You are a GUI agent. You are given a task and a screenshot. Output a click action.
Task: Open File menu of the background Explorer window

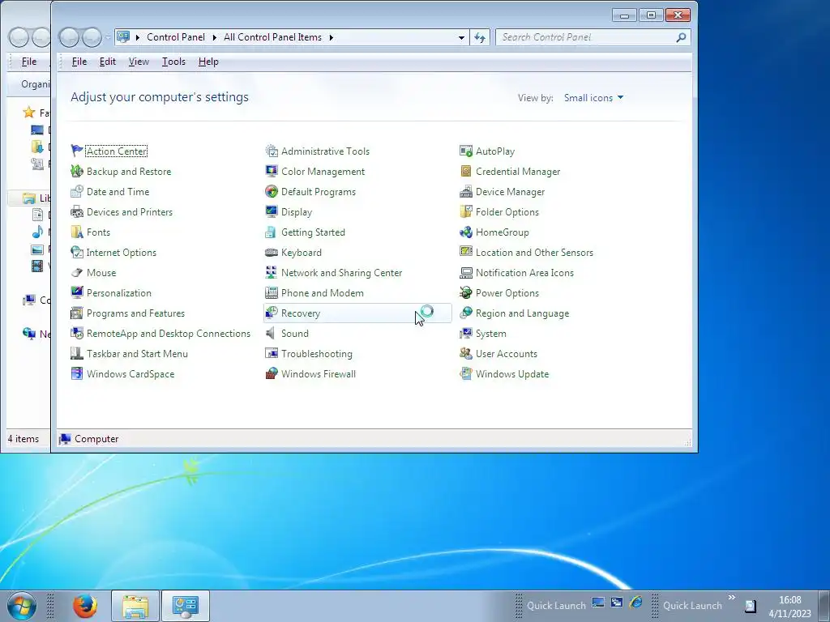(29, 62)
